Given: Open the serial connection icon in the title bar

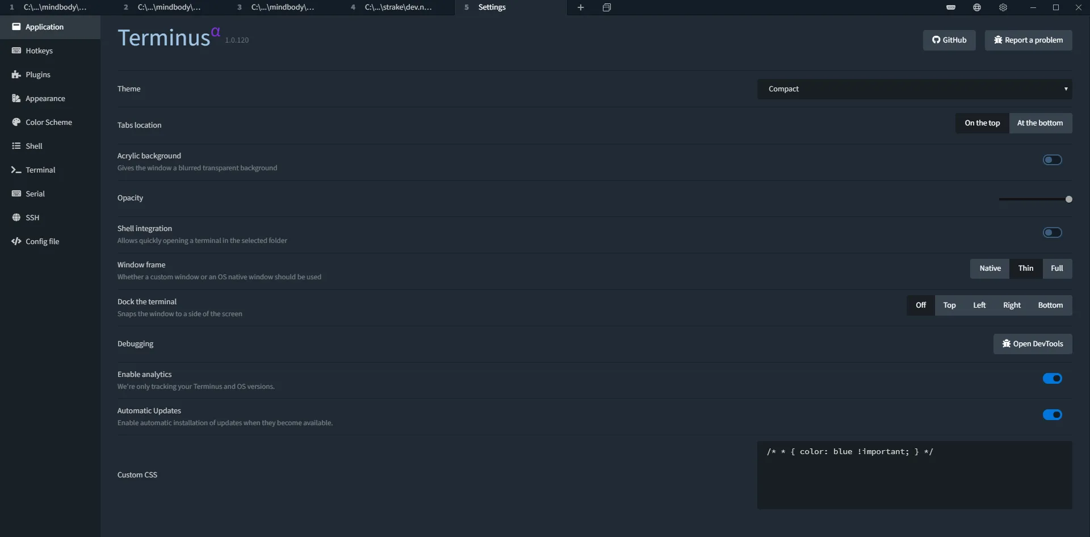Looking at the screenshot, I should coord(951,7).
